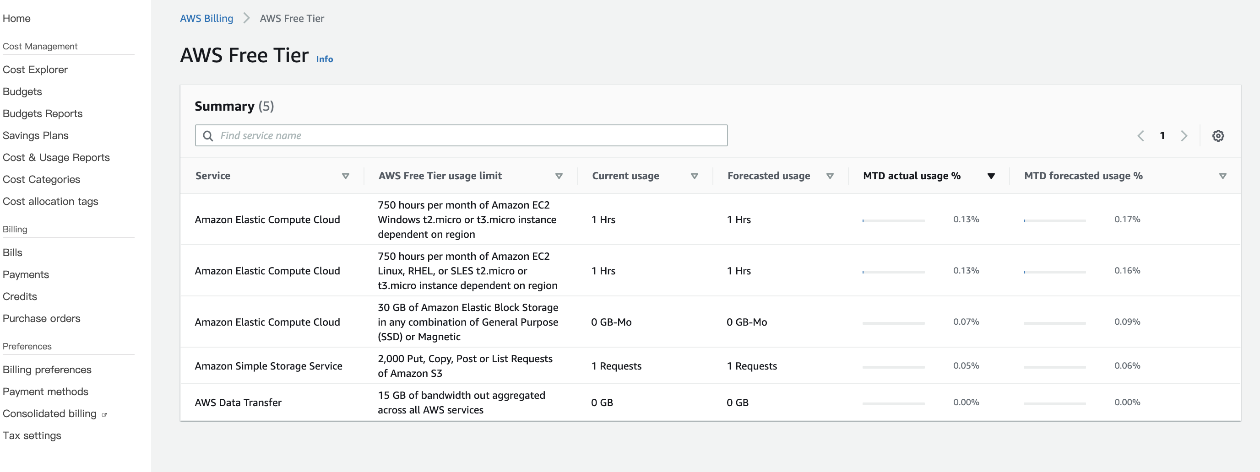Click MTD forecasted bar for AWS Data Transfer

pos(1054,403)
